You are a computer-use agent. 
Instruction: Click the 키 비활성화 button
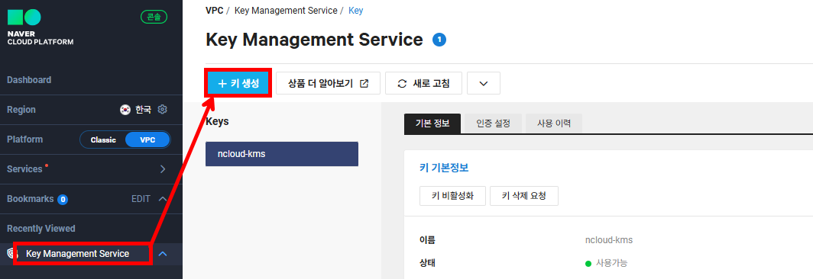tap(452, 196)
